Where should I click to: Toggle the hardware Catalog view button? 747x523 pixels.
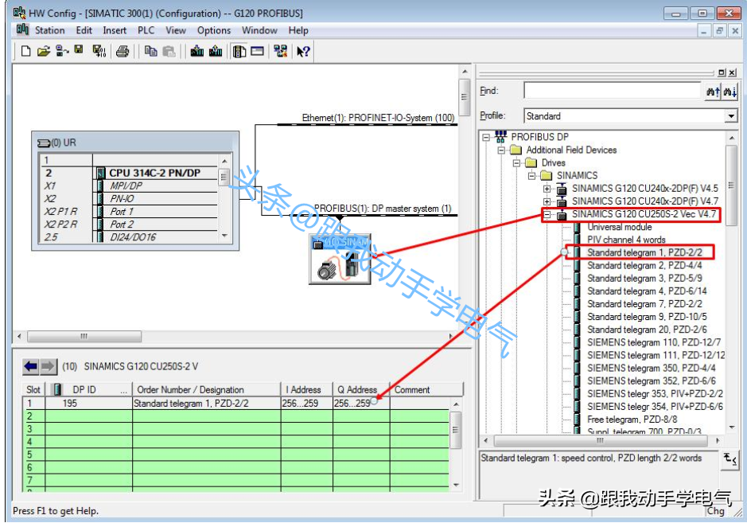[x=239, y=52]
